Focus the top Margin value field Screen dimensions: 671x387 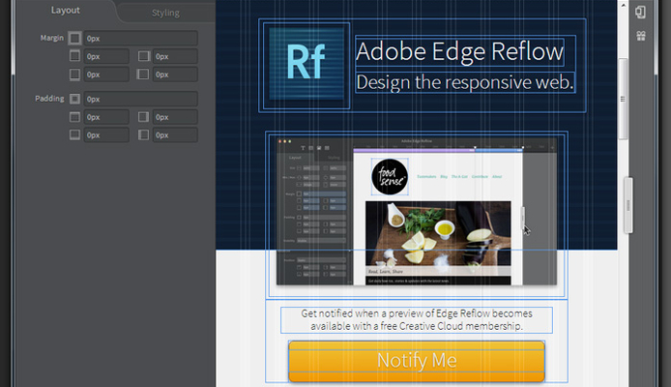pyautogui.click(x=106, y=56)
